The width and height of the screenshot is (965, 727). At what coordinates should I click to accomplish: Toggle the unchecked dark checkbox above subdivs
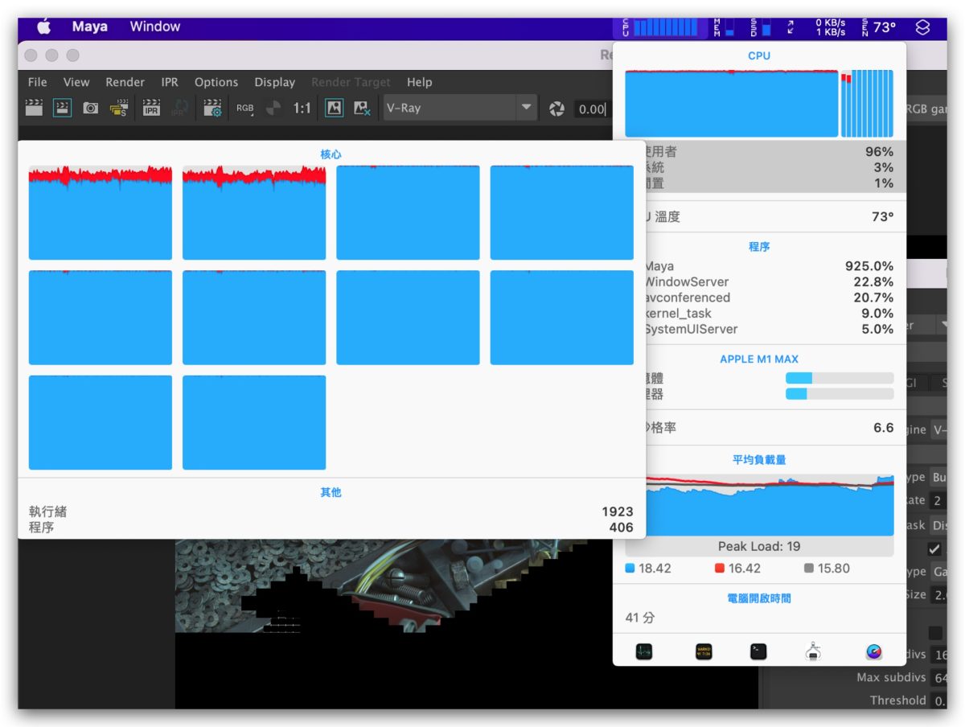pyautogui.click(x=935, y=633)
